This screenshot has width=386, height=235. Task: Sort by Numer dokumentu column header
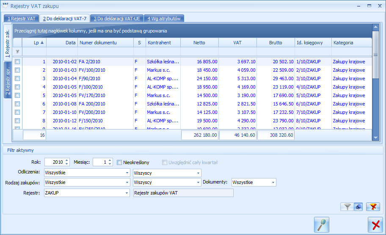(x=106, y=43)
